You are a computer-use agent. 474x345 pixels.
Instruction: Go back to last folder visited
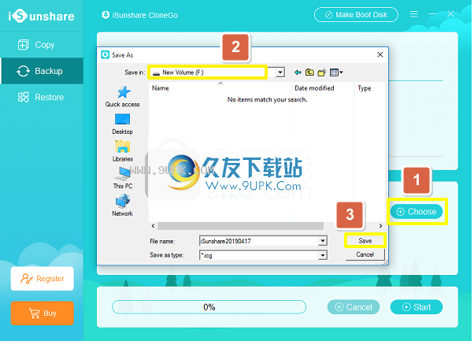pos(298,72)
